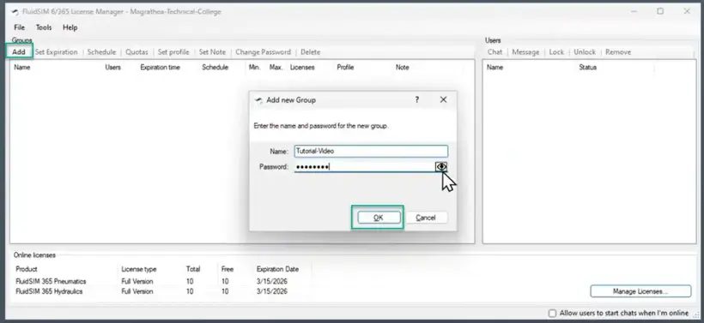Click Set Note in Groups toolbar
This screenshot has height=323, width=704.
(x=212, y=52)
